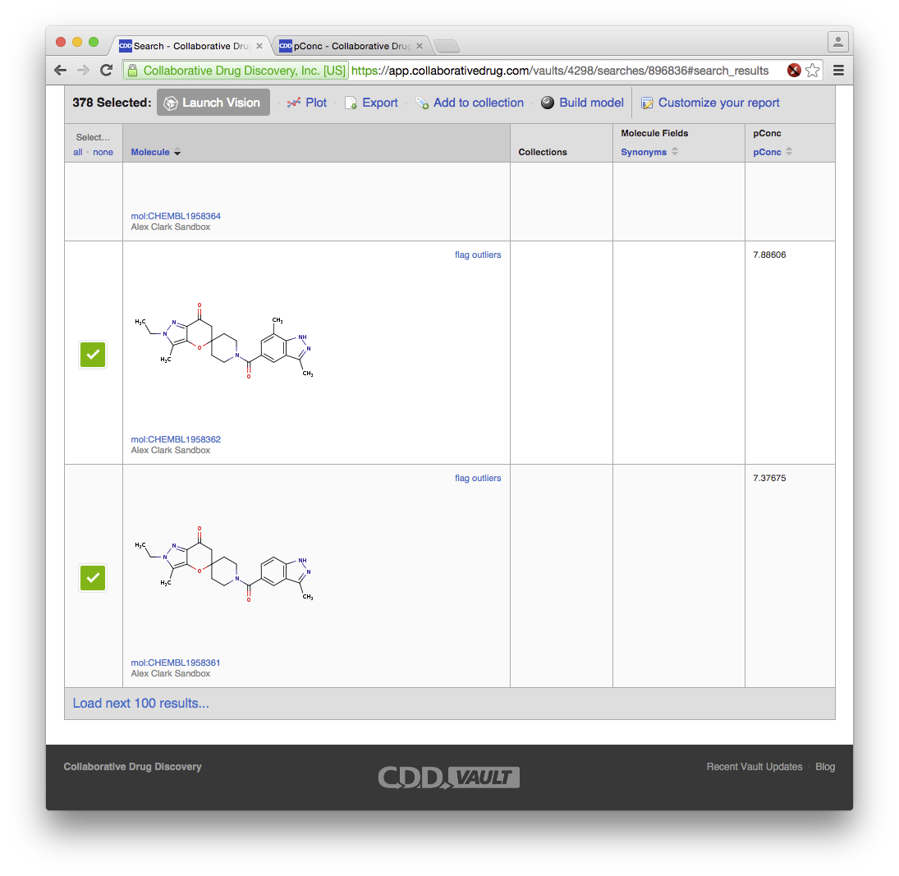Load next 100 results
The width and height of the screenshot is (899, 876).
(x=140, y=704)
